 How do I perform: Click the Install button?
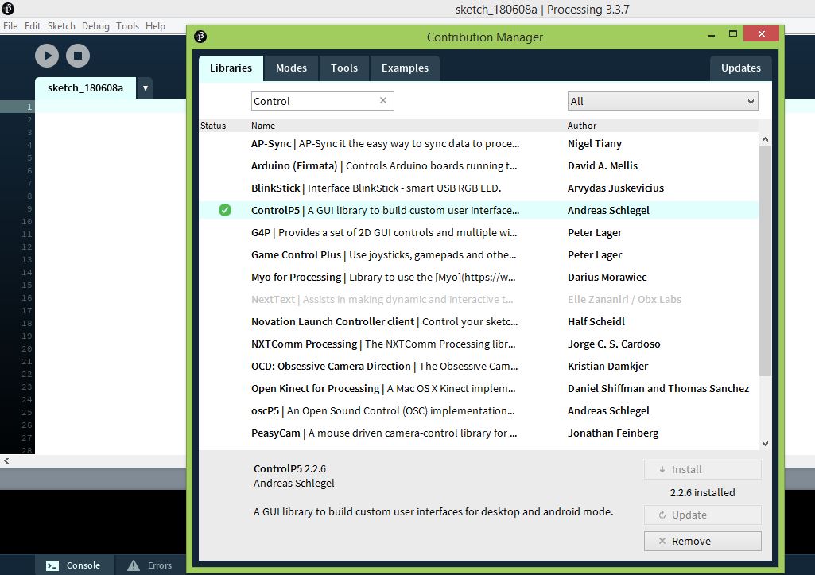703,469
